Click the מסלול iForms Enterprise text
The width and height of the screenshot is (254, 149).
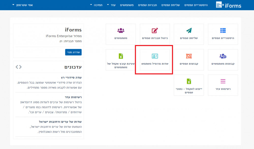64,36
